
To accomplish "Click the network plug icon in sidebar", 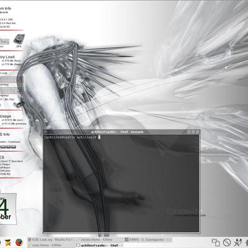I will [19, 104].
